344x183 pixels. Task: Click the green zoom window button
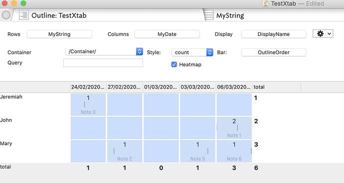[x=23, y=3]
